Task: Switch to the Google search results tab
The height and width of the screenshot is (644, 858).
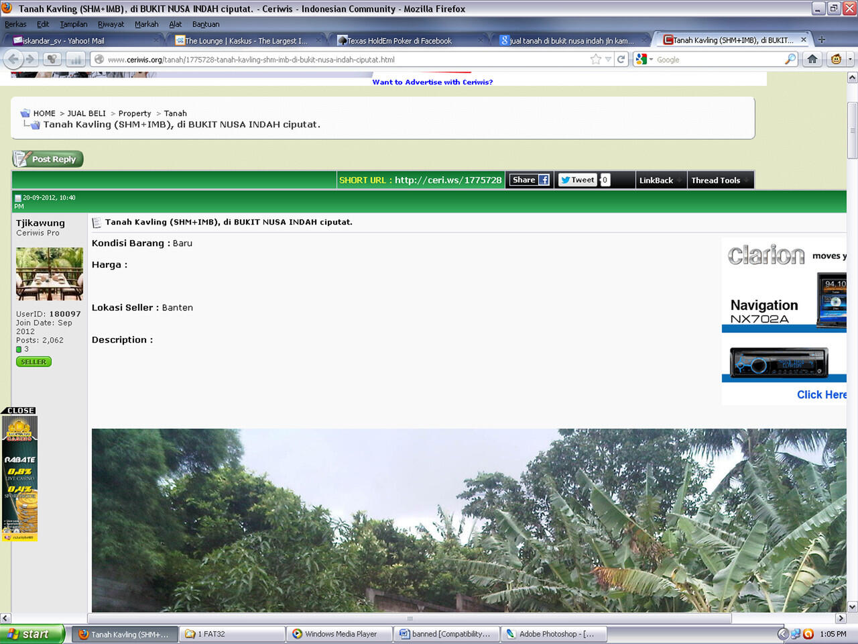Action: click(572, 40)
